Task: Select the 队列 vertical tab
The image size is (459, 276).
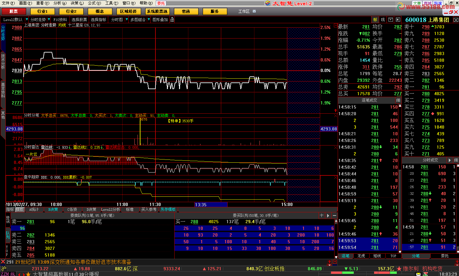Action: tap(8, 235)
